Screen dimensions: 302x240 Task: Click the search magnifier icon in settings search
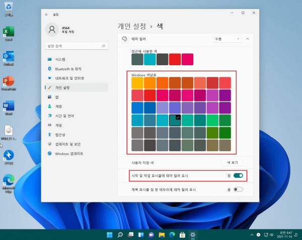104,46
